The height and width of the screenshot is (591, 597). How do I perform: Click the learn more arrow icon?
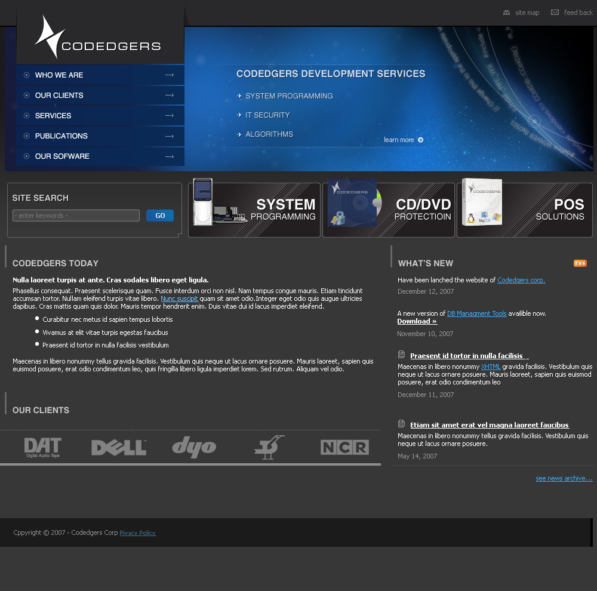[420, 140]
